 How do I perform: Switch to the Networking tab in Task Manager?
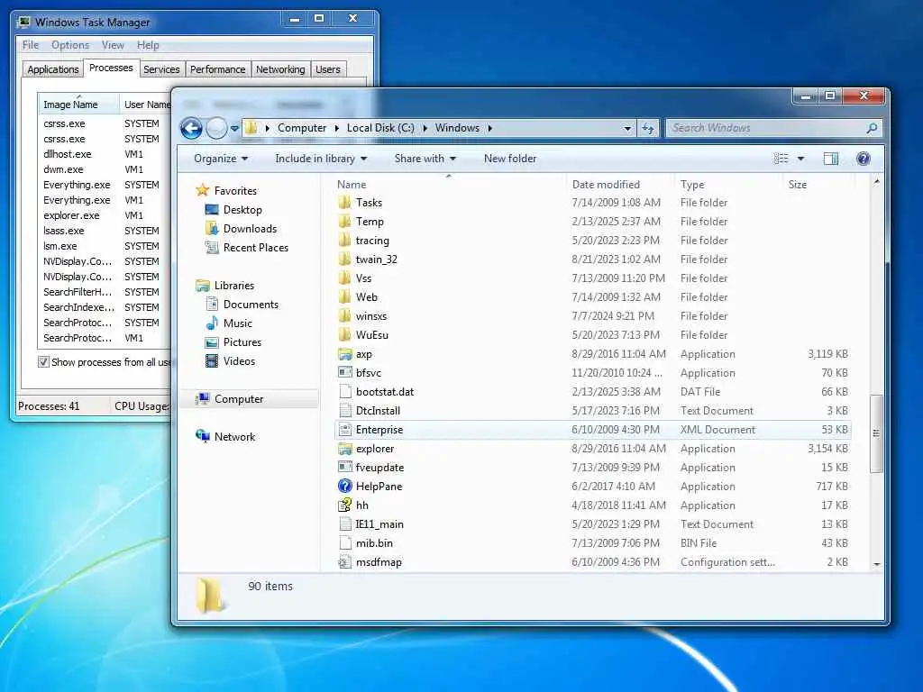coord(280,69)
